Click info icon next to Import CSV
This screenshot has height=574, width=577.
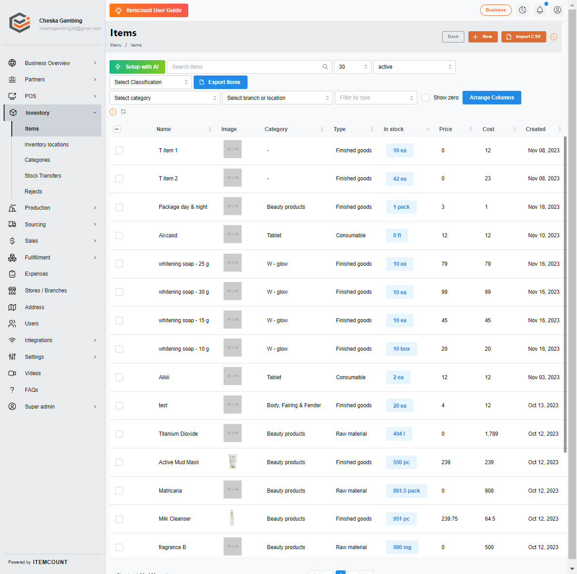click(553, 37)
